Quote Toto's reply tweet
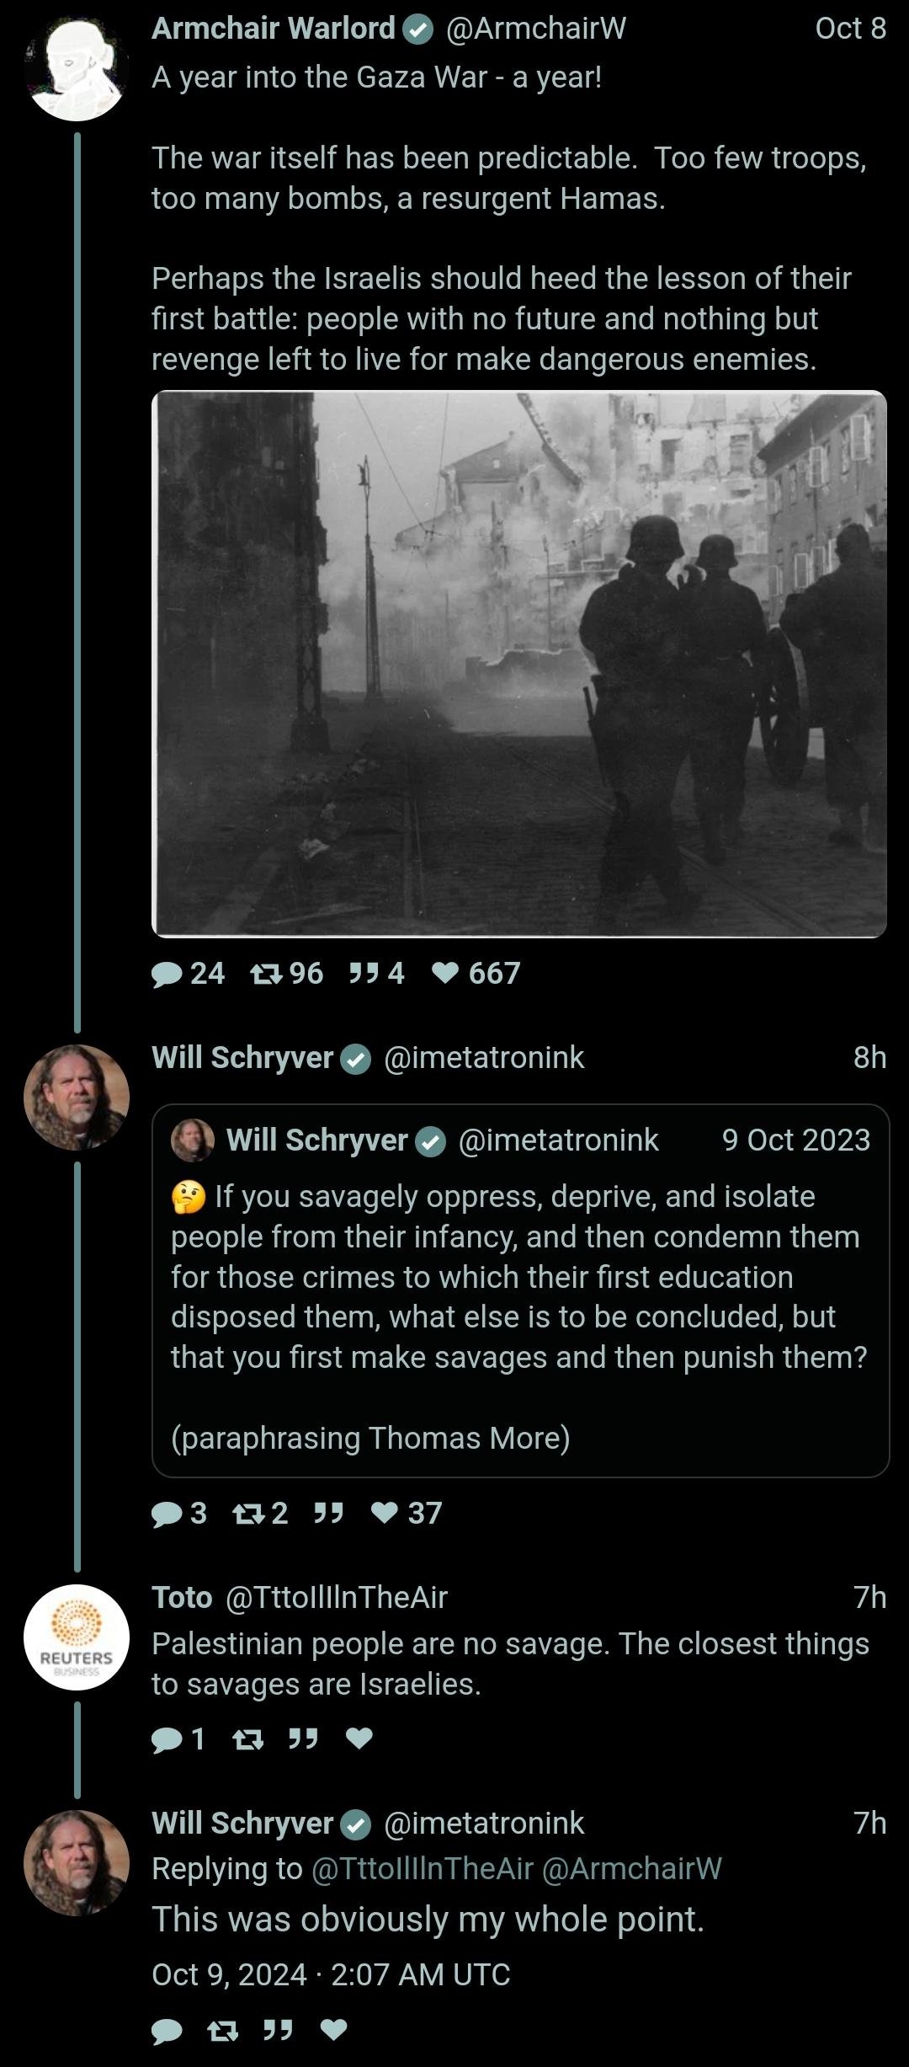Viewport: 909px width, 2067px height. (x=303, y=1739)
